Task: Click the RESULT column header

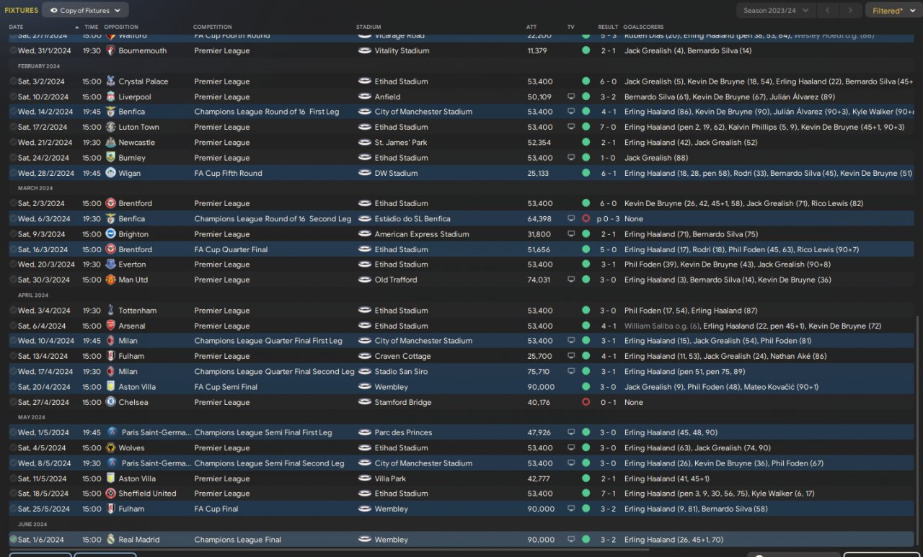Action: [x=608, y=27]
